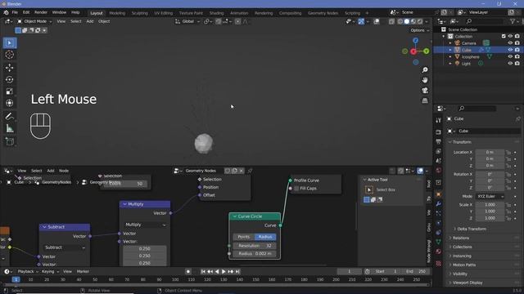Toggle viewport overlays icon

[377, 21]
